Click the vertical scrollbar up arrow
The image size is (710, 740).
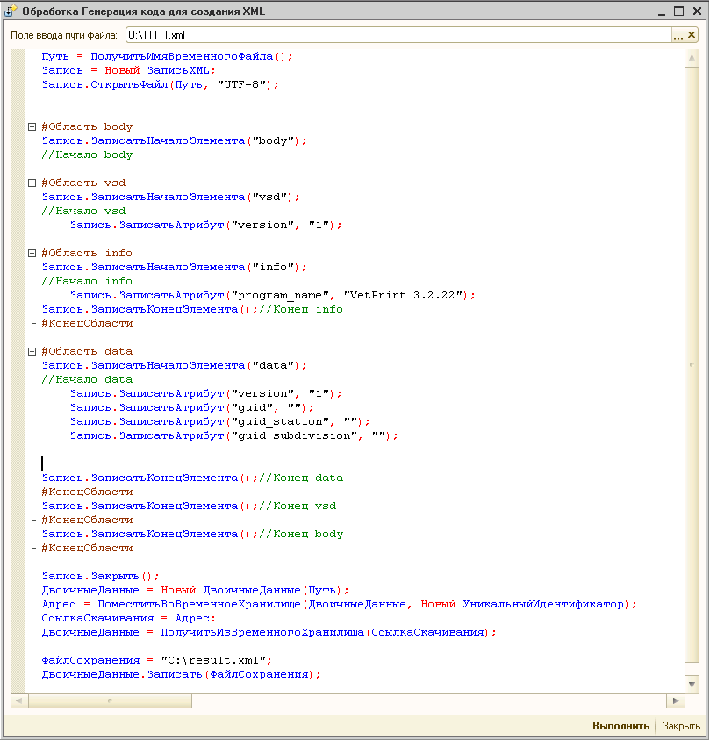coord(692,56)
